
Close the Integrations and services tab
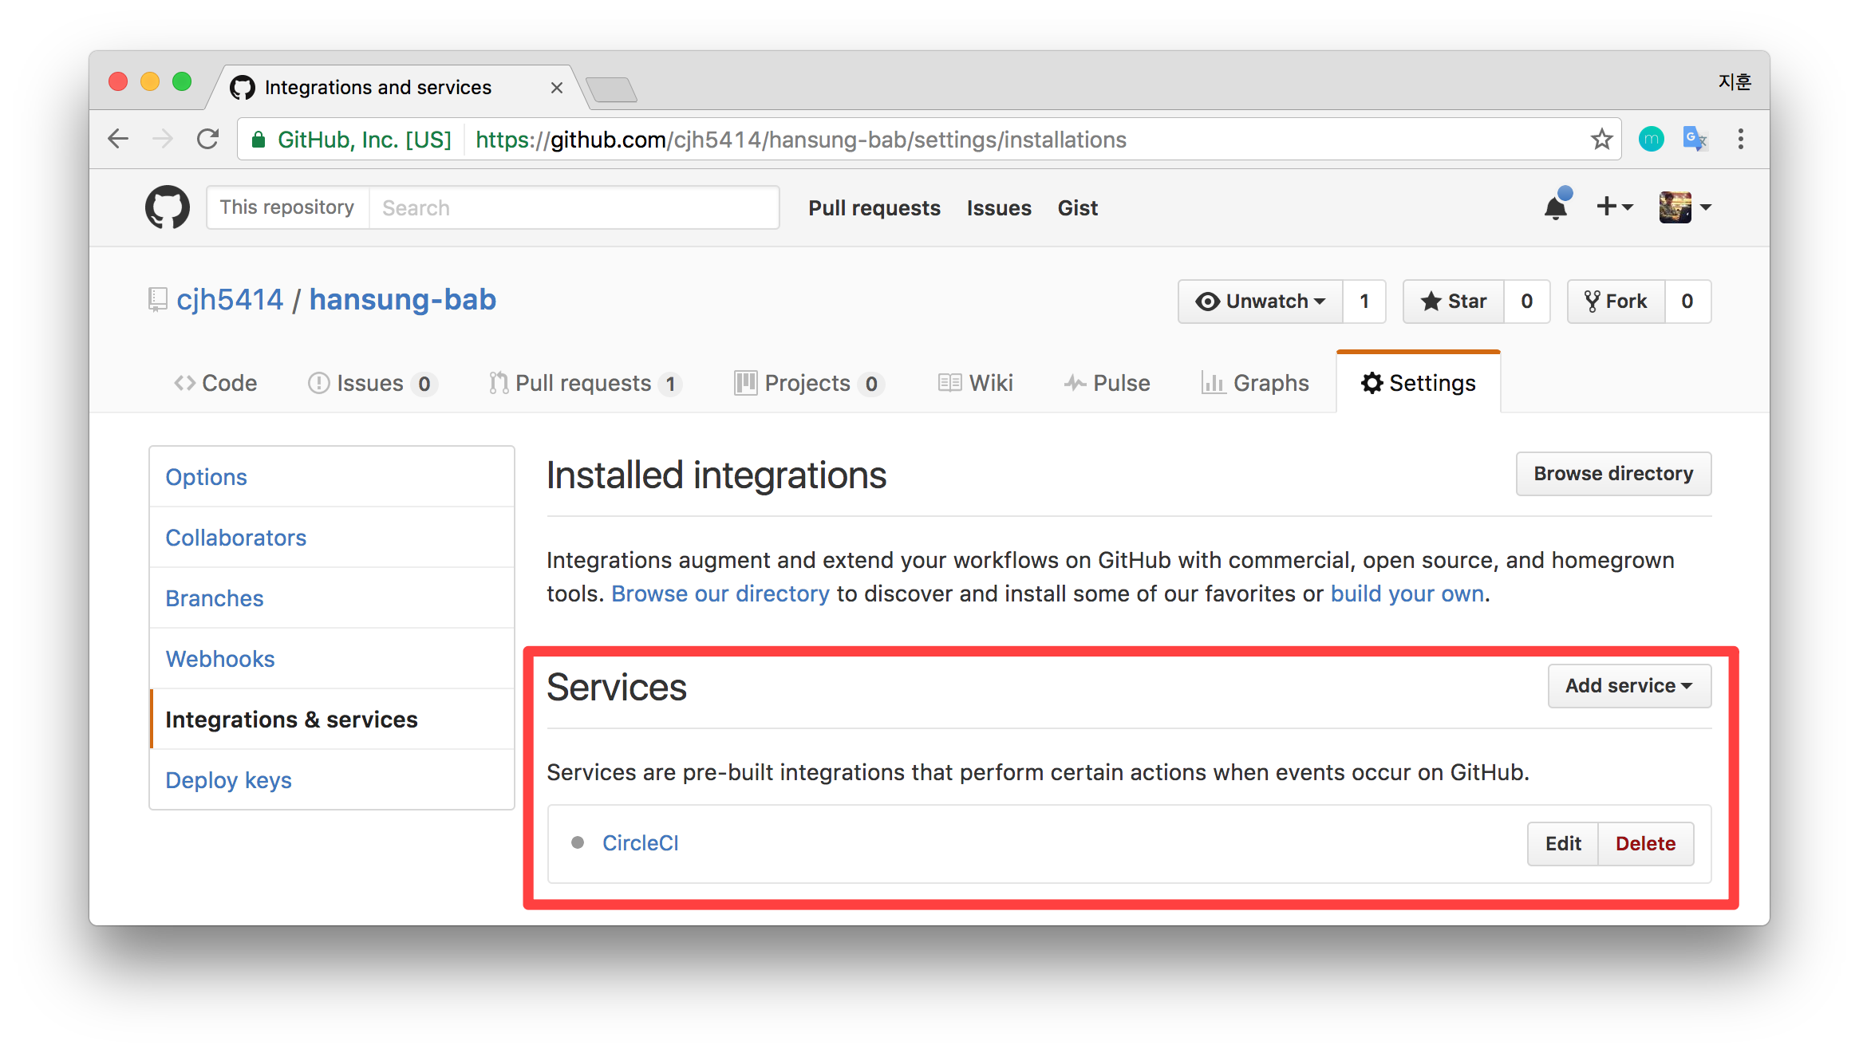pyautogui.click(x=557, y=88)
